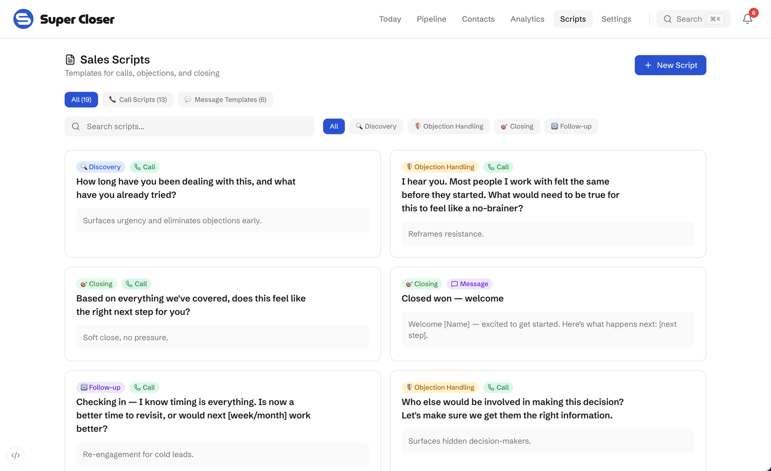Select the All (19) filter
Image resolution: width=771 pixels, height=471 pixels.
coord(81,100)
